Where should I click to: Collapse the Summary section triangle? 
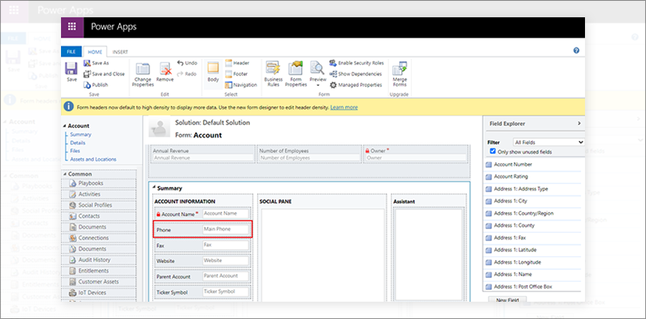(x=154, y=188)
